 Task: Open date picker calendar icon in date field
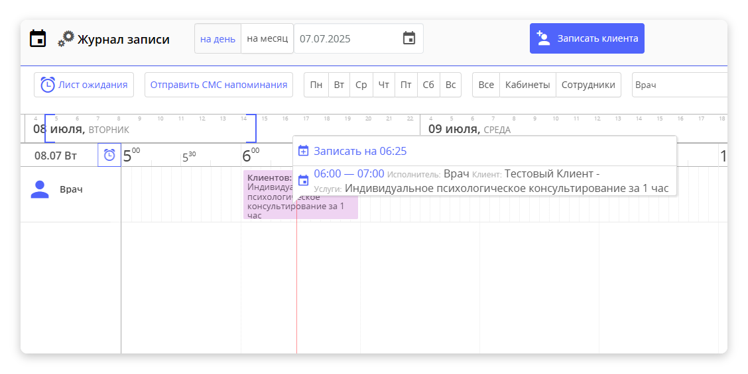coord(409,38)
